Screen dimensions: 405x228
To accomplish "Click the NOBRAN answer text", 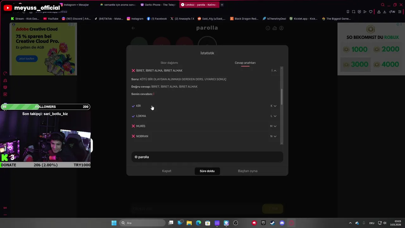I will click(x=142, y=136).
